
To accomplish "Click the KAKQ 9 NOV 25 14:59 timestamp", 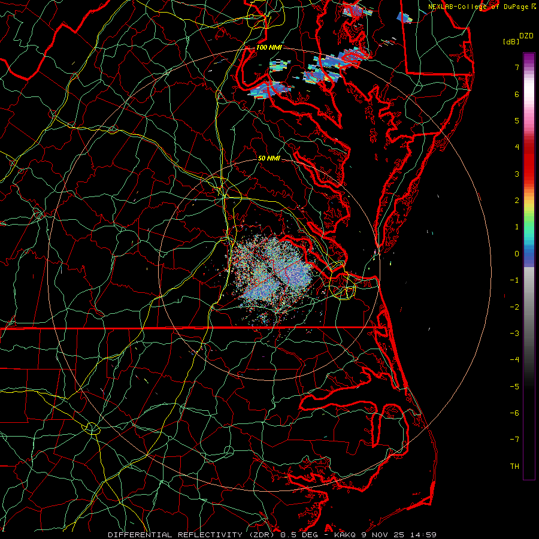I will [385, 535].
